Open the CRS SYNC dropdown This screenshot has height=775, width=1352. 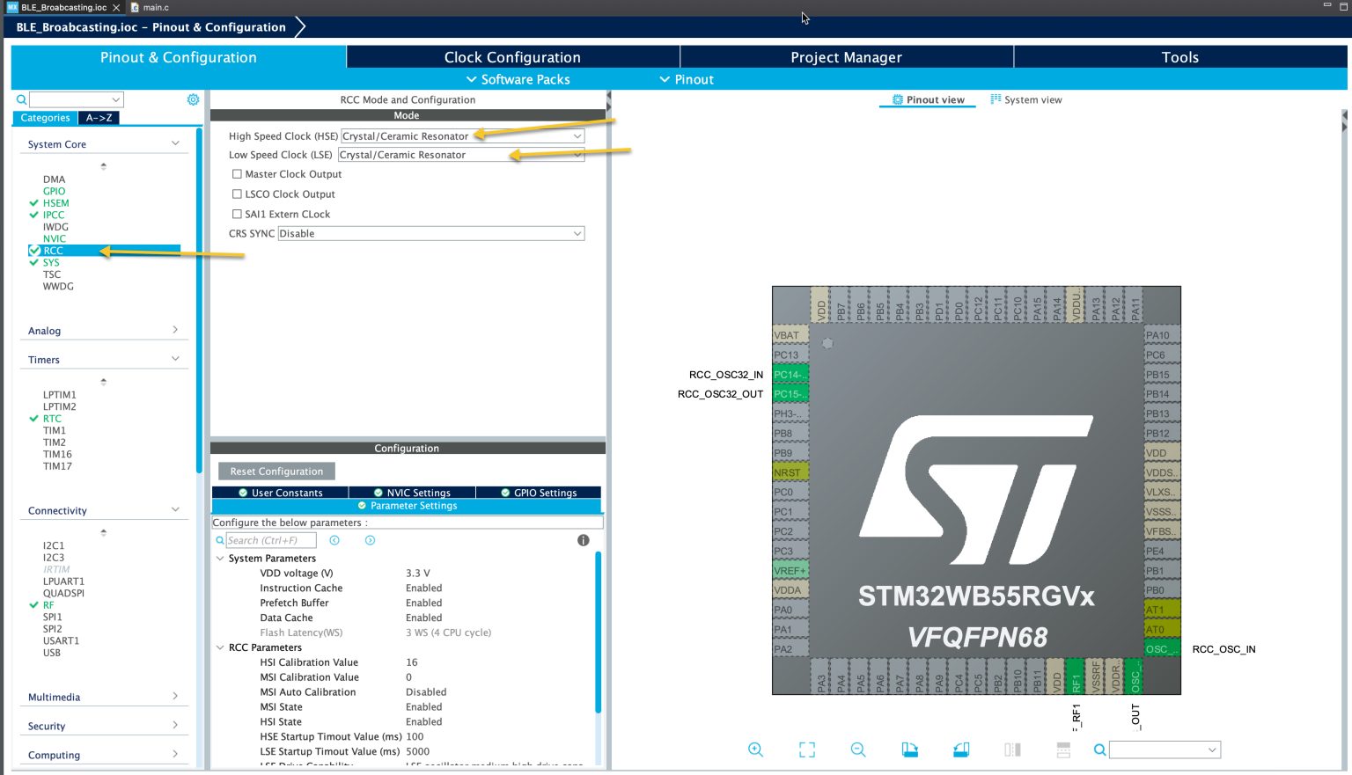click(x=577, y=233)
